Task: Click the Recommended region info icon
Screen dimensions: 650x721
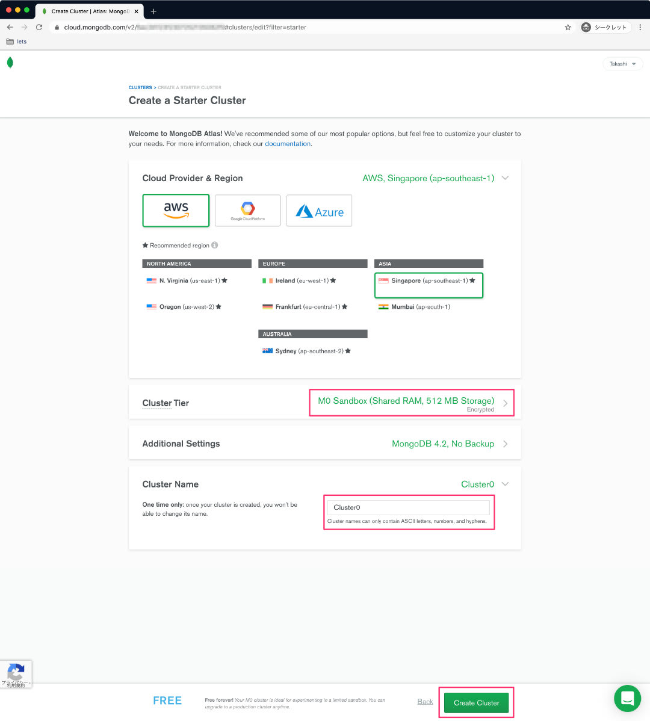Action: pos(215,245)
